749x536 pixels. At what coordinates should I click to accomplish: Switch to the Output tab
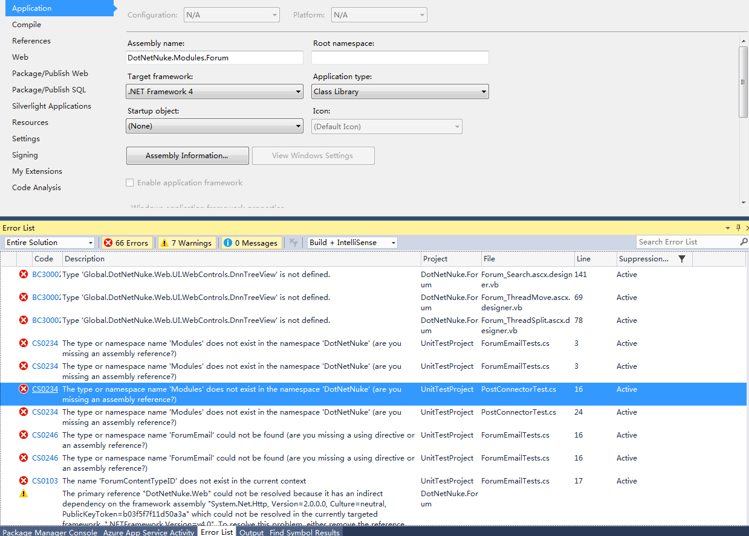[251, 532]
